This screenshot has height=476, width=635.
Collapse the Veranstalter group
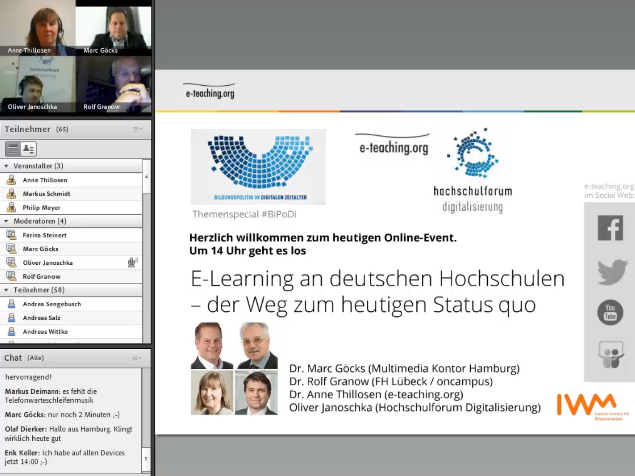tap(6, 166)
